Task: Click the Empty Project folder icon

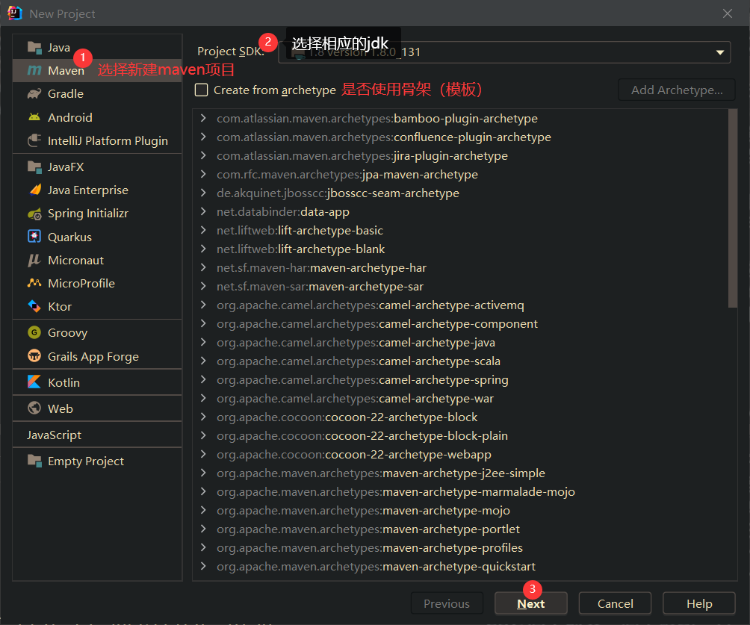Action: [34, 461]
